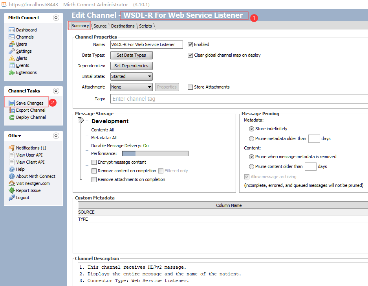Click the Alerts warning triangle icon

11,58
